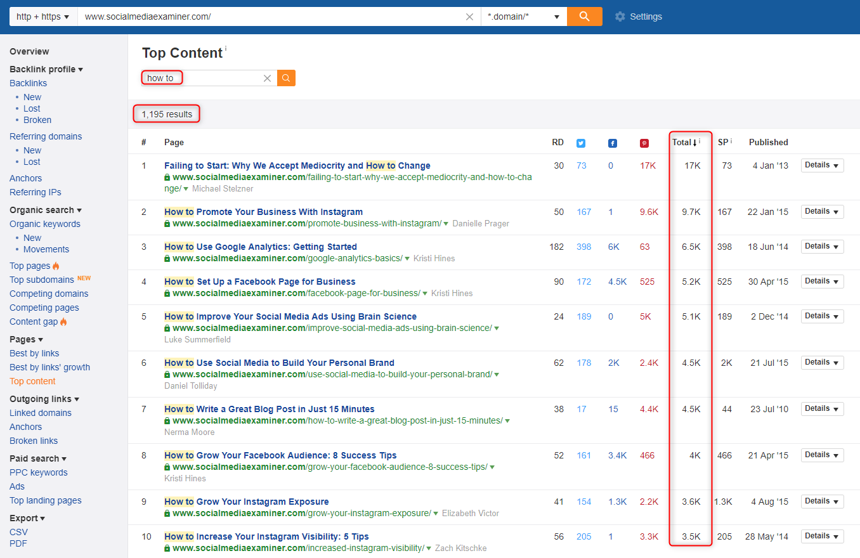Screen dimensions: 860x558
Task: Select Top content in the sidebar
Action: (32, 381)
